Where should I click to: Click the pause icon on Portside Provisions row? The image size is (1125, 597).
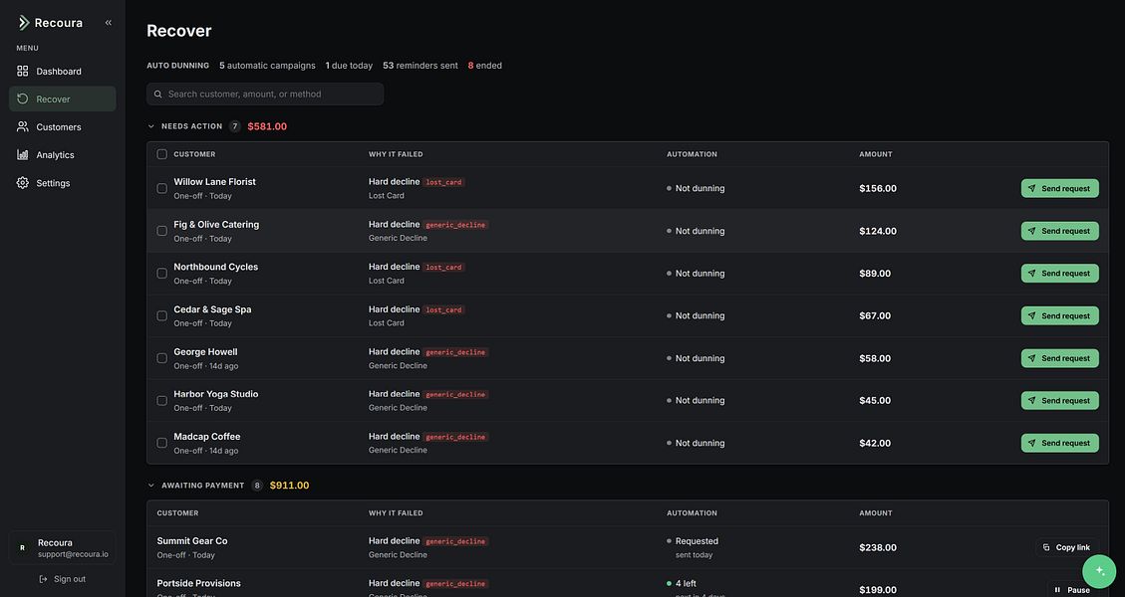tap(1057, 590)
